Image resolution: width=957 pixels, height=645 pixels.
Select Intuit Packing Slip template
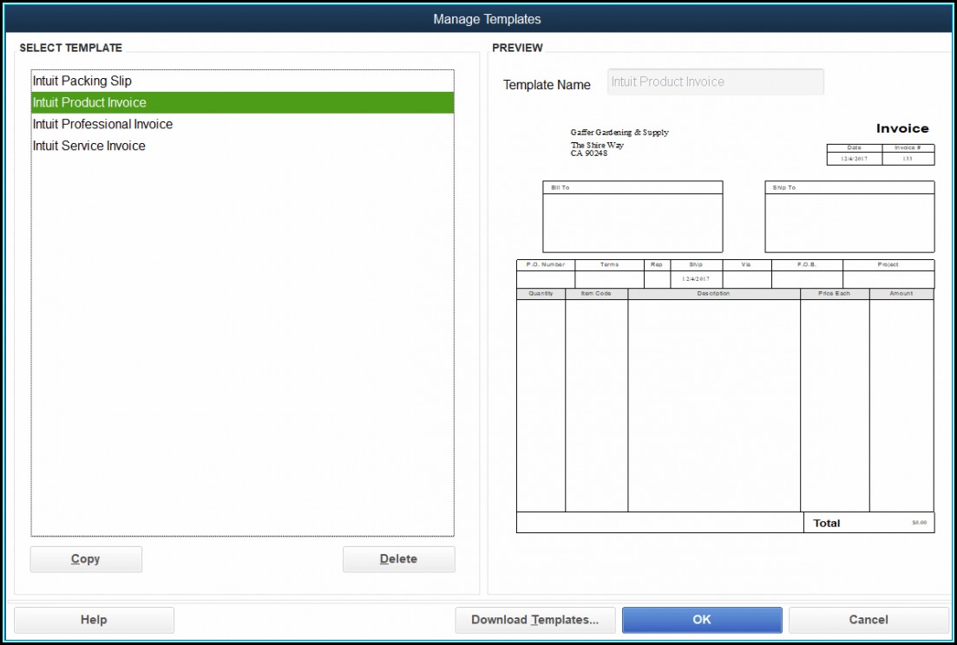[82, 81]
